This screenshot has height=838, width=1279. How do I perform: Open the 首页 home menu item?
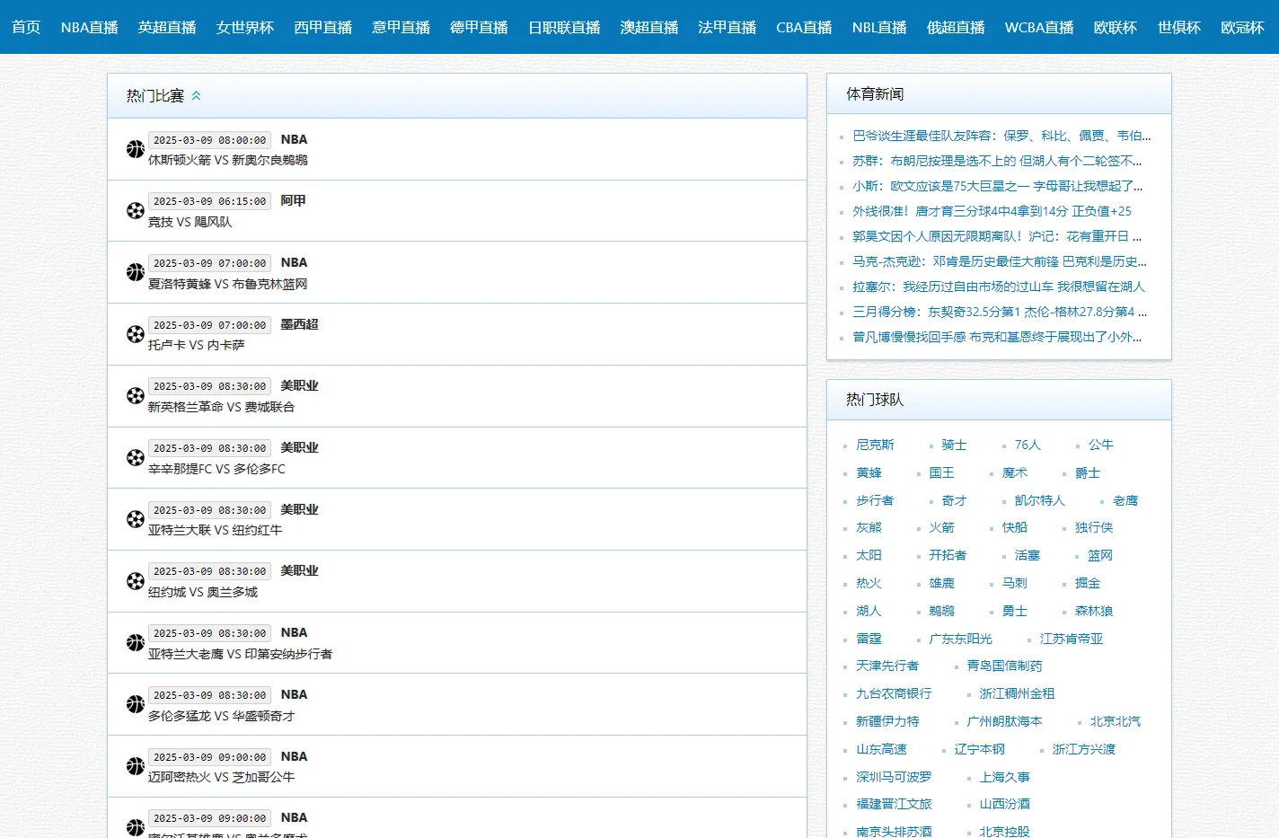26,27
